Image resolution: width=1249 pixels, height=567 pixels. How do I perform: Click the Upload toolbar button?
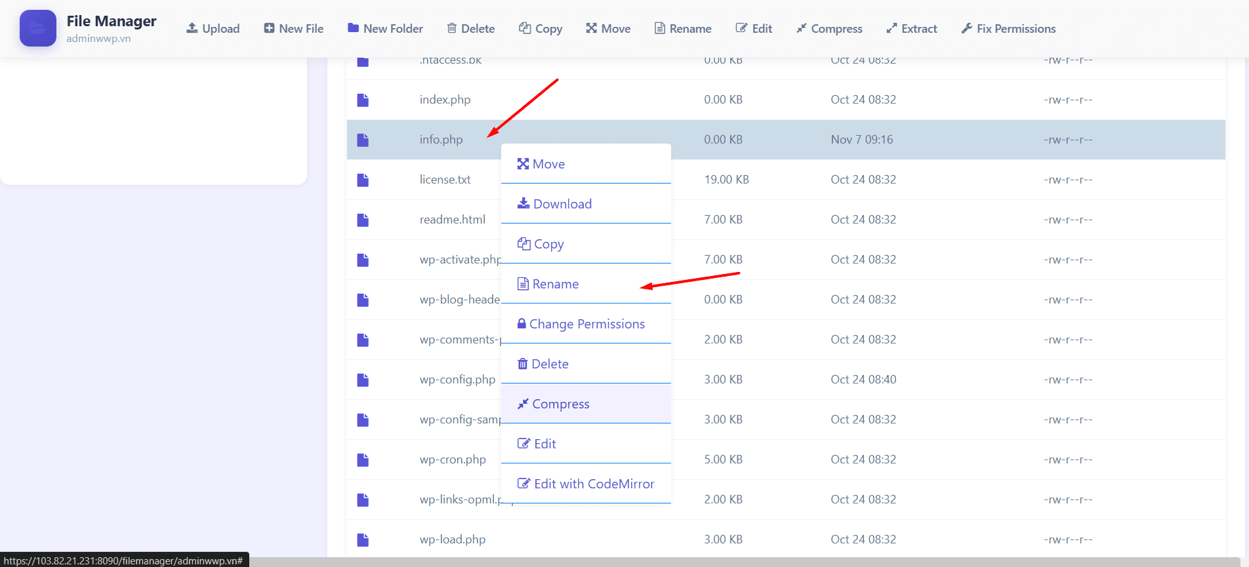click(213, 29)
